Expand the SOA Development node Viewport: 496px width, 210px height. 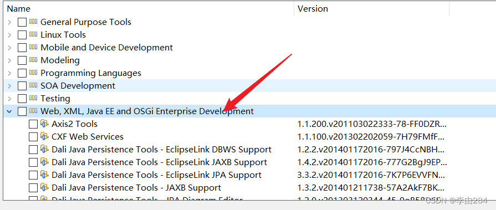(x=9, y=86)
